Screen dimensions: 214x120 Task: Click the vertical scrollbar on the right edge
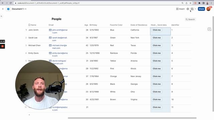pos(213,64)
